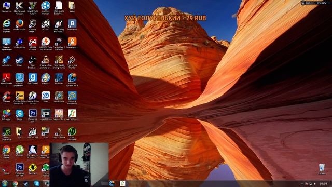Open the GeForce Experience shortcut
This screenshot has width=332, height=187.
(x=6, y=134)
